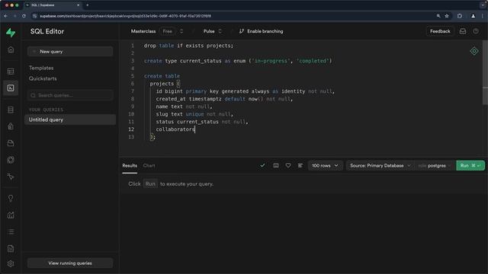Image resolution: width=488 pixels, height=274 pixels.
Task: Open browser profile icon
Action: click(473, 16)
